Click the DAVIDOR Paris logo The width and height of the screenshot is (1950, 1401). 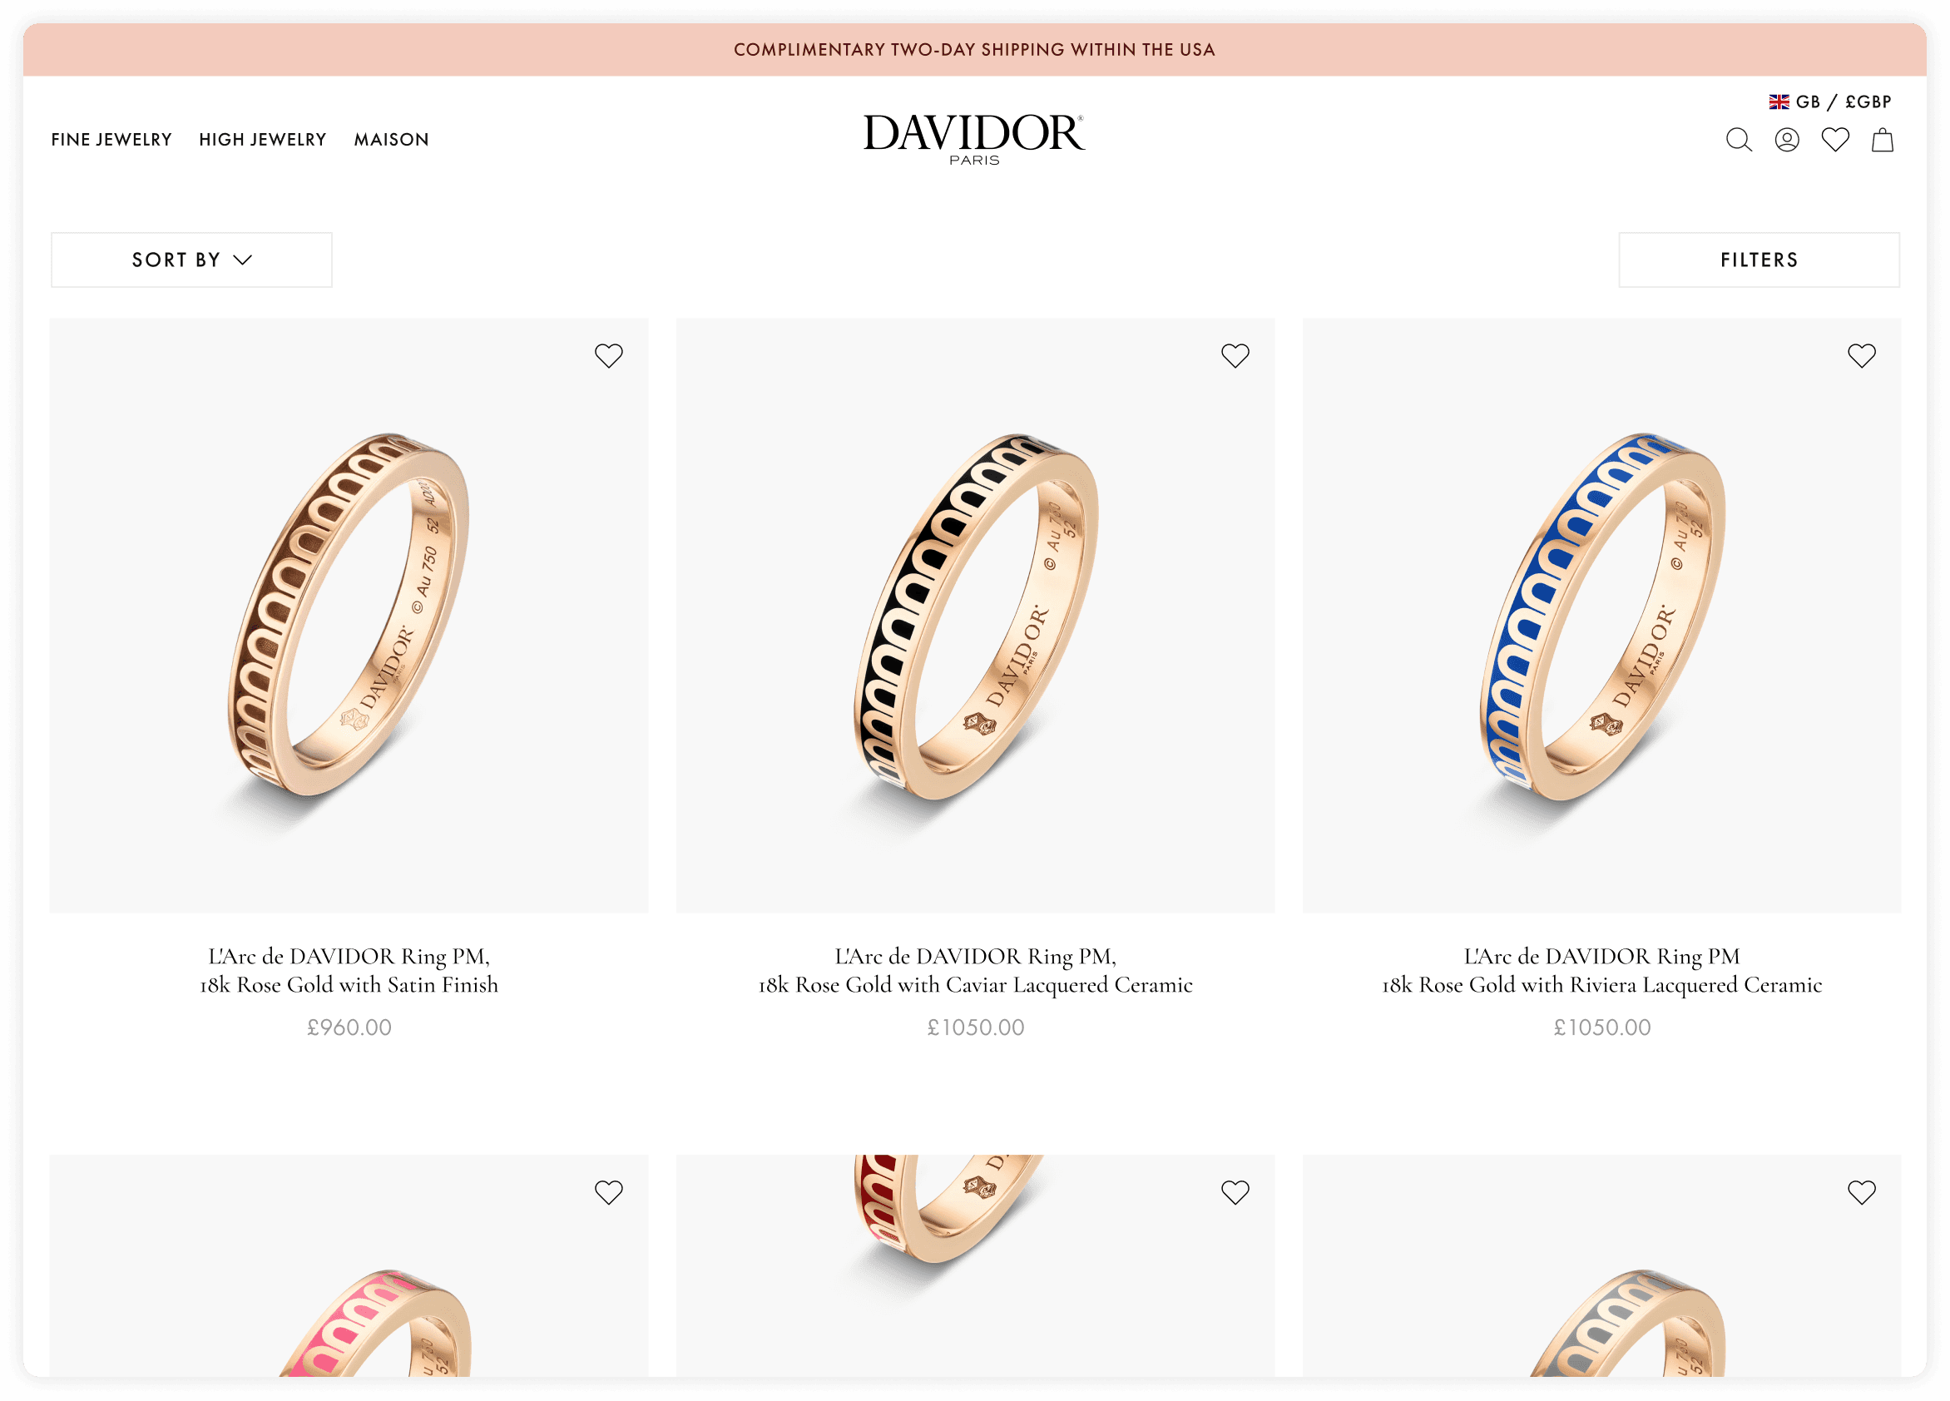pyautogui.click(x=974, y=138)
